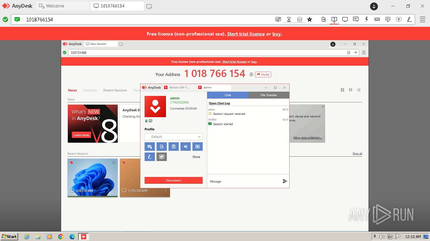The height and width of the screenshot is (241, 430).
Task: Switch to News section tab
Action: [x=73, y=90]
